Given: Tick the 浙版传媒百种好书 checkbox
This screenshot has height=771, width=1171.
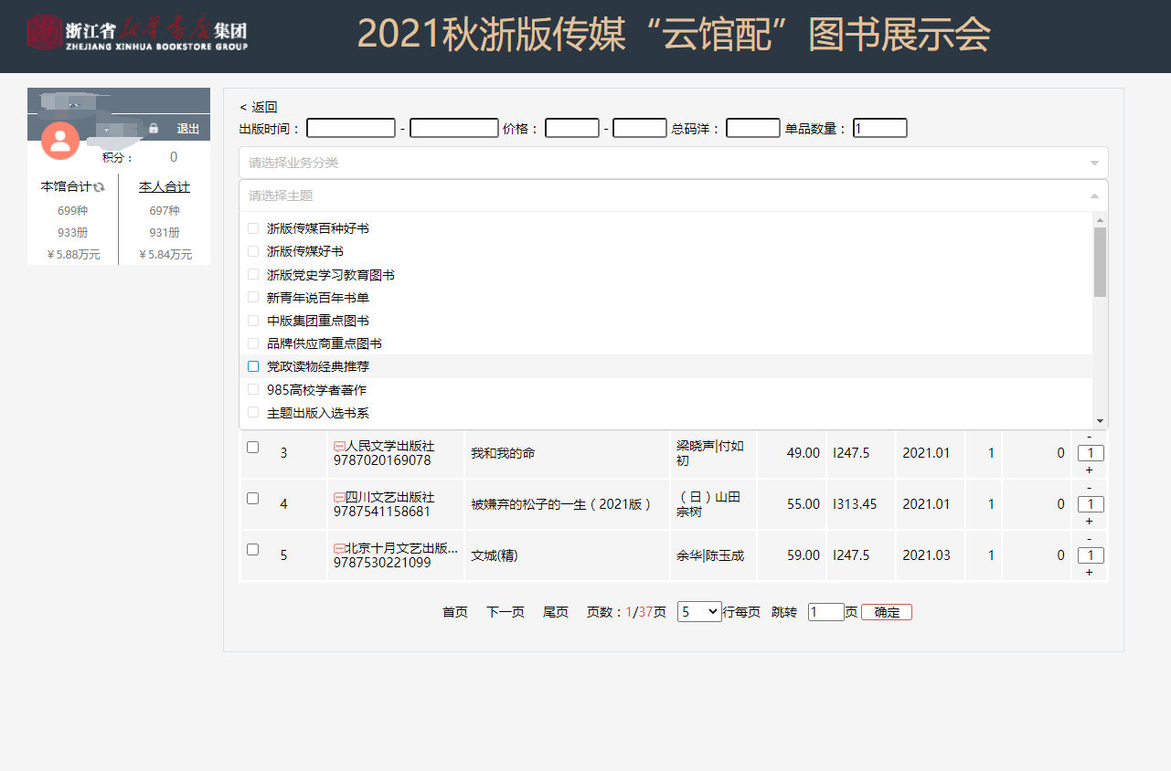Looking at the screenshot, I should click(254, 228).
